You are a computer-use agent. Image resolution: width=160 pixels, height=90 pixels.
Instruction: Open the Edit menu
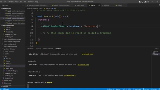[x=5, y=2]
